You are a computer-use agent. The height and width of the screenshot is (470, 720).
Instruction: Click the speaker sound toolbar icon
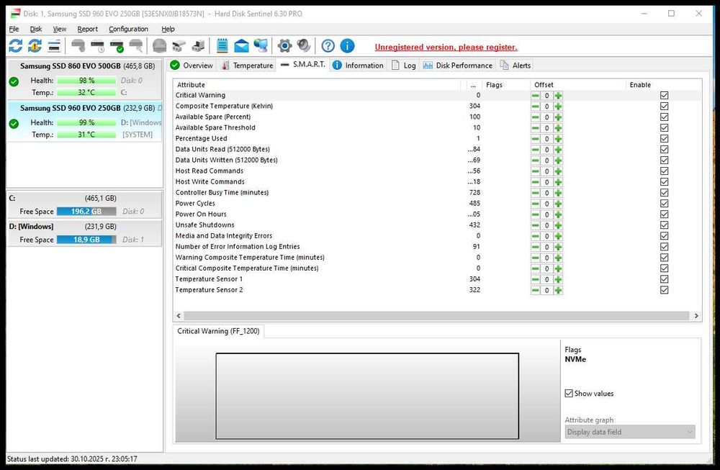(304, 46)
